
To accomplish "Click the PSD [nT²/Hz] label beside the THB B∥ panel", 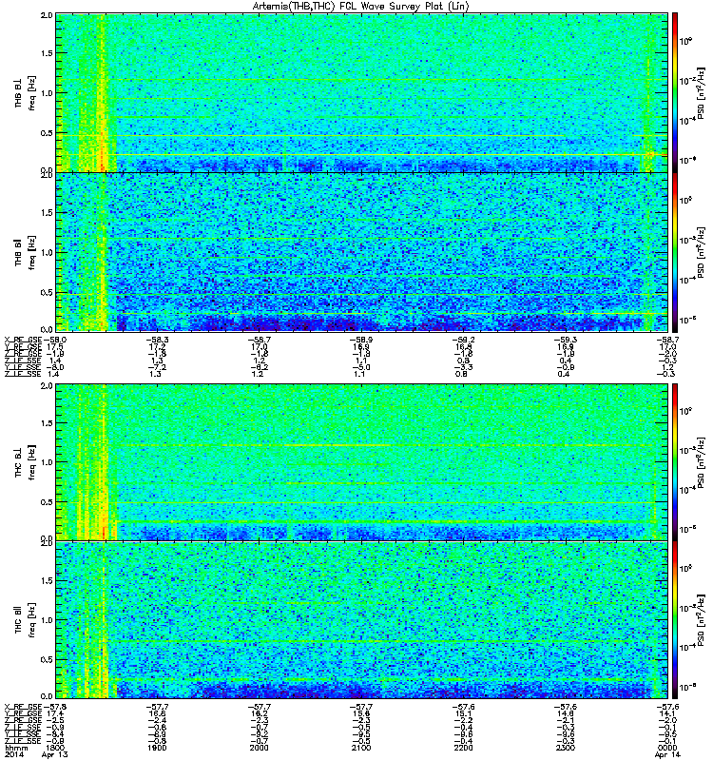I will 702,252.
